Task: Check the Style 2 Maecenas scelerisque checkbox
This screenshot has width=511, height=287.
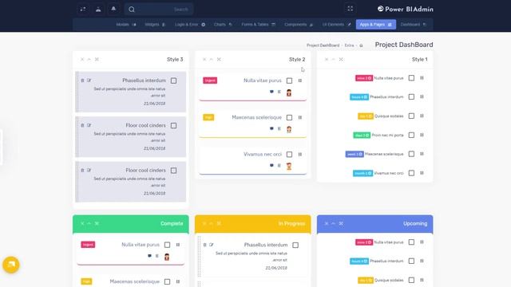Action: click(289, 117)
